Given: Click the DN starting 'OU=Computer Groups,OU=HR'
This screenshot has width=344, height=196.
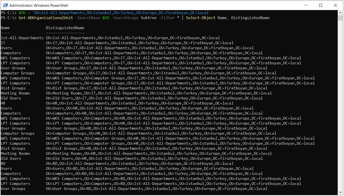Looking at the screenshot, I should point(161,133).
